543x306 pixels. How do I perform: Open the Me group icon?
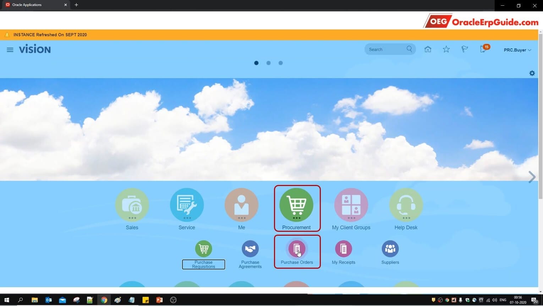tap(241, 205)
